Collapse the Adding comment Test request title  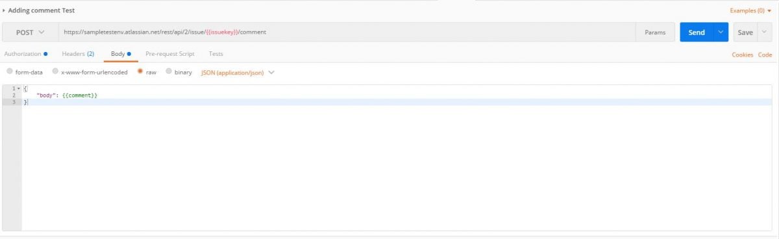[4, 10]
